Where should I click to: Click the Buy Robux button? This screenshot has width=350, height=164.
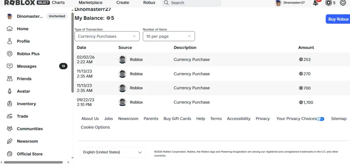point(338,19)
